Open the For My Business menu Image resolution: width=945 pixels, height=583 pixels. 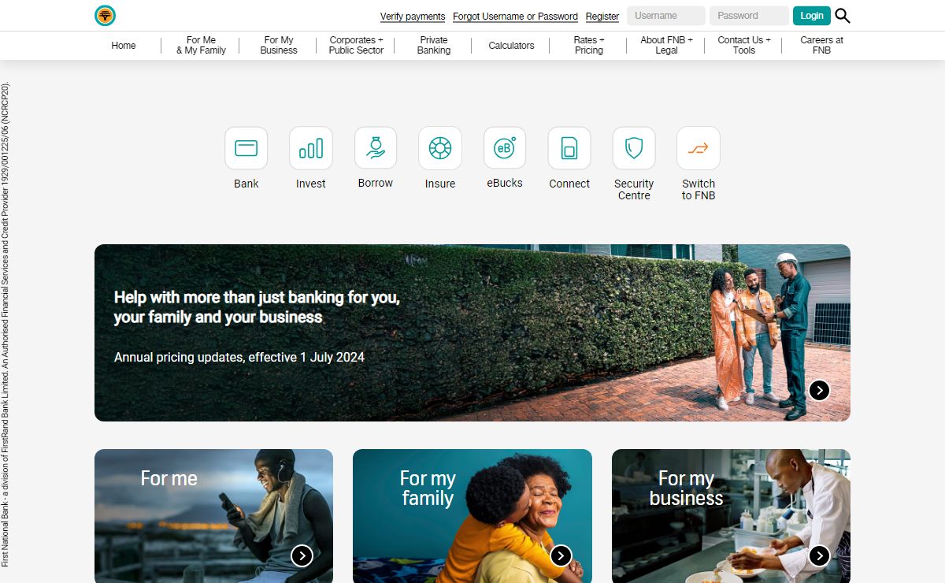coord(279,45)
